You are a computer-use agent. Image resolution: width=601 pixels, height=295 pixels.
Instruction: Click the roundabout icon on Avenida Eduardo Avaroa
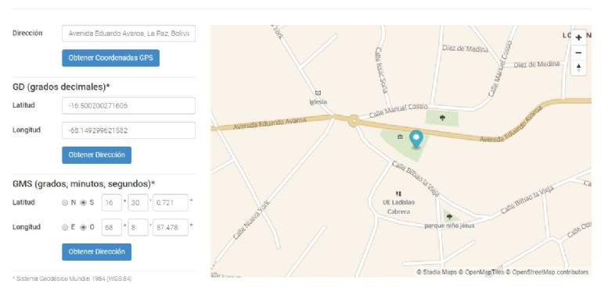click(354, 122)
